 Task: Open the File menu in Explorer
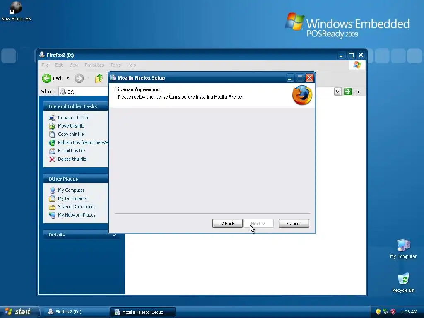(x=45, y=65)
